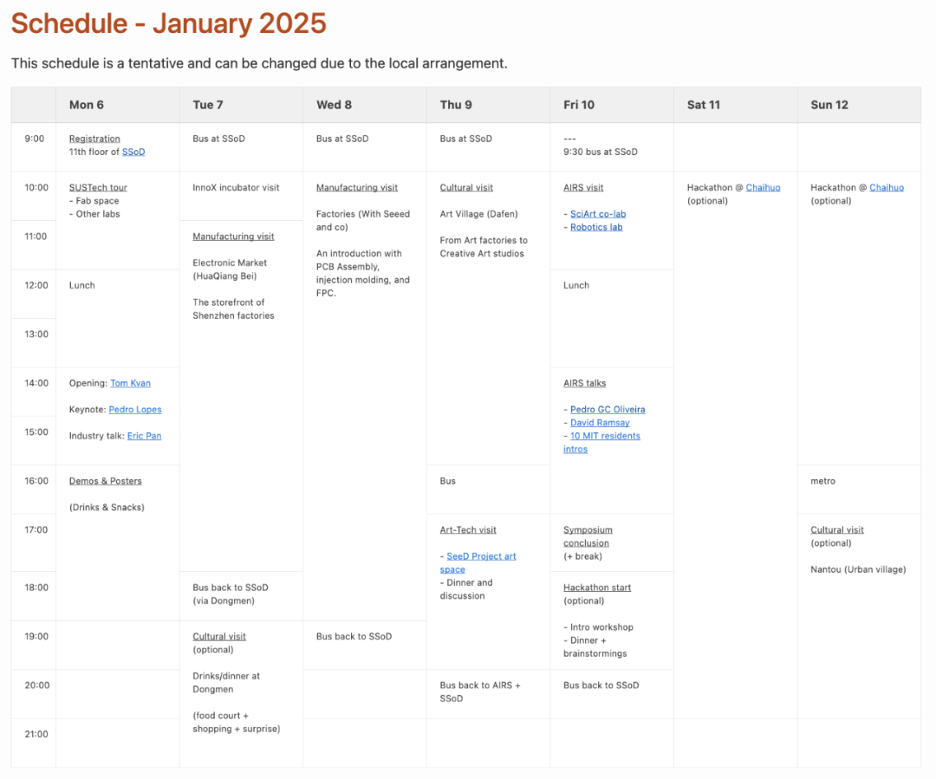Image resolution: width=936 pixels, height=779 pixels.
Task: Click the Pedro Lopes keynote link
Action: click(x=135, y=410)
